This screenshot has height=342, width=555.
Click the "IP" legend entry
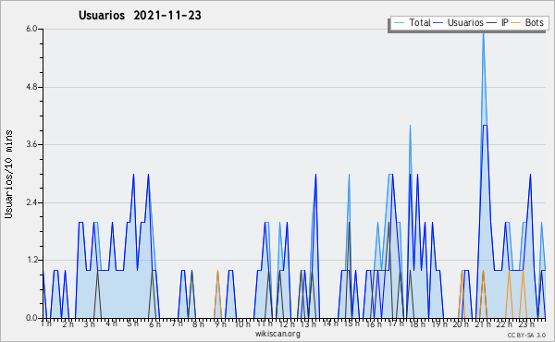pos(505,22)
